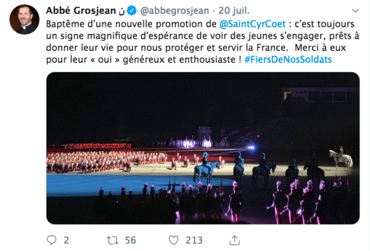Open Abbé Grosjean's profile avatar

point(24,20)
